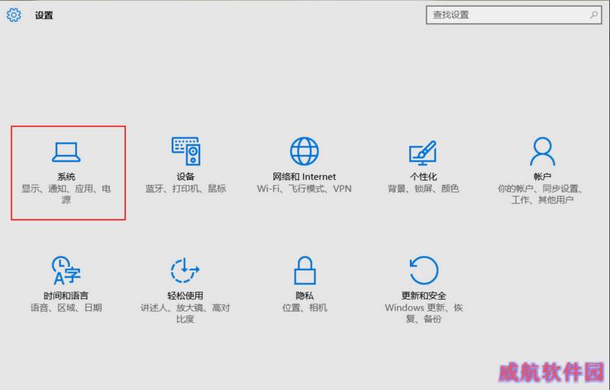The height and width of the screenshot is (390, 610).
Task: Click the 设置 window title text
Action: [x=44, y=15]
